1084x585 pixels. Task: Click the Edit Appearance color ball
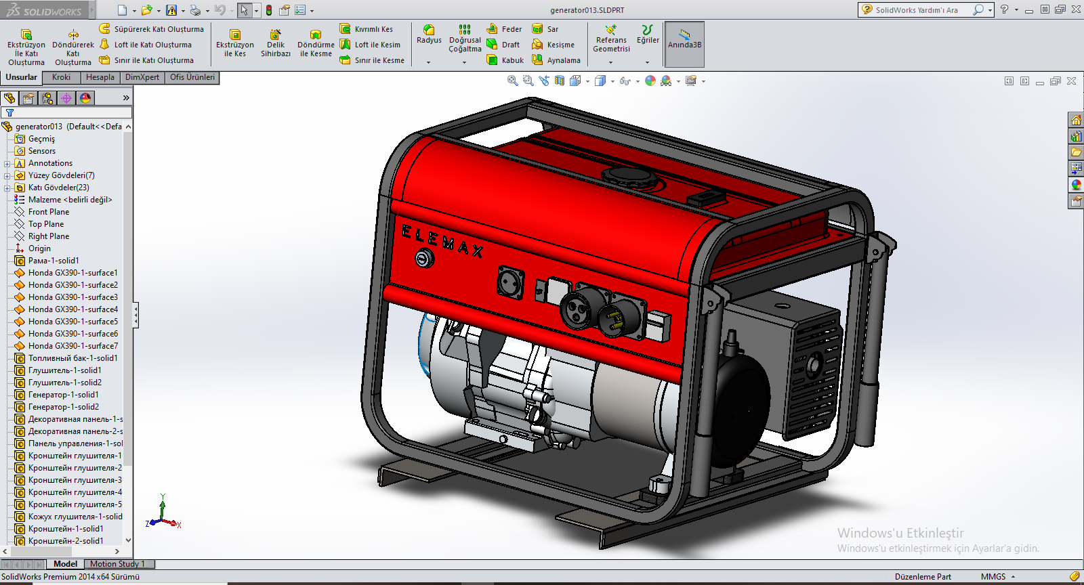click(650, 81)
